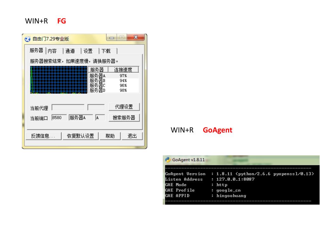Screen dimensions: 325x244
Task: Minimize the 自由门7.29专业版 window
Action: [111, 37]
